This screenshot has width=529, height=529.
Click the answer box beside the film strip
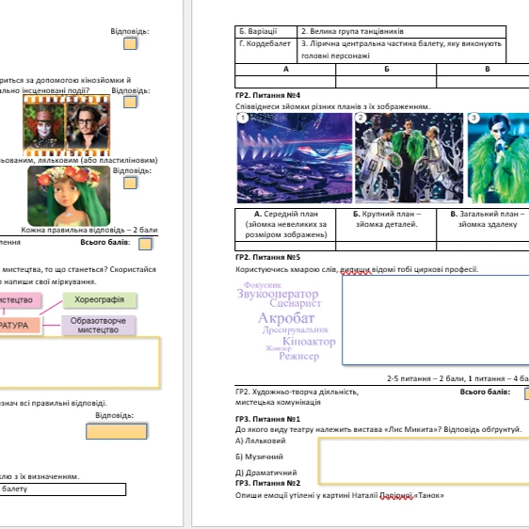pyautogui.click(x=130, y=102)
